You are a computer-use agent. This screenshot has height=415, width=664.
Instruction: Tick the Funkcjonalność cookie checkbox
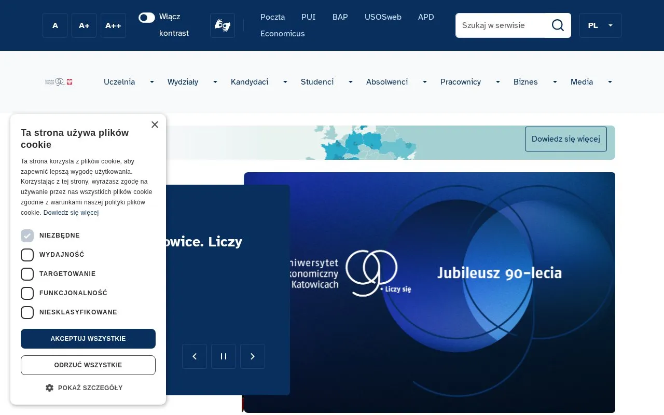click(27, 293)
